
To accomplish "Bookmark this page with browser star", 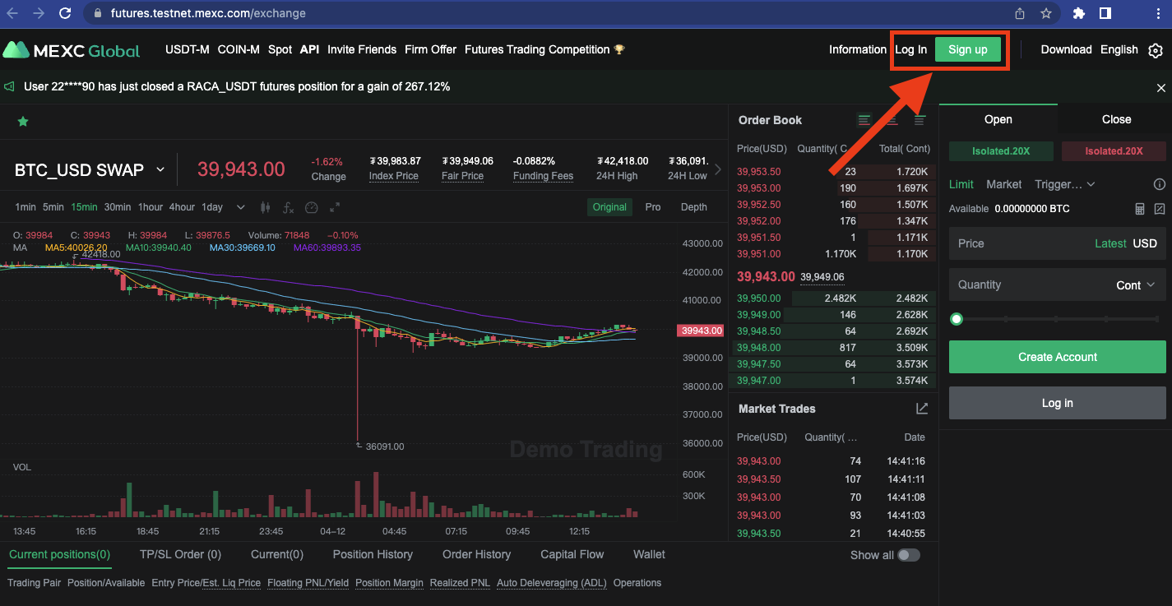I will (1046, 13).
